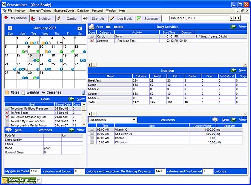Open the Weigh In link
The image size is (251, 185).
(x=33, y=92)
